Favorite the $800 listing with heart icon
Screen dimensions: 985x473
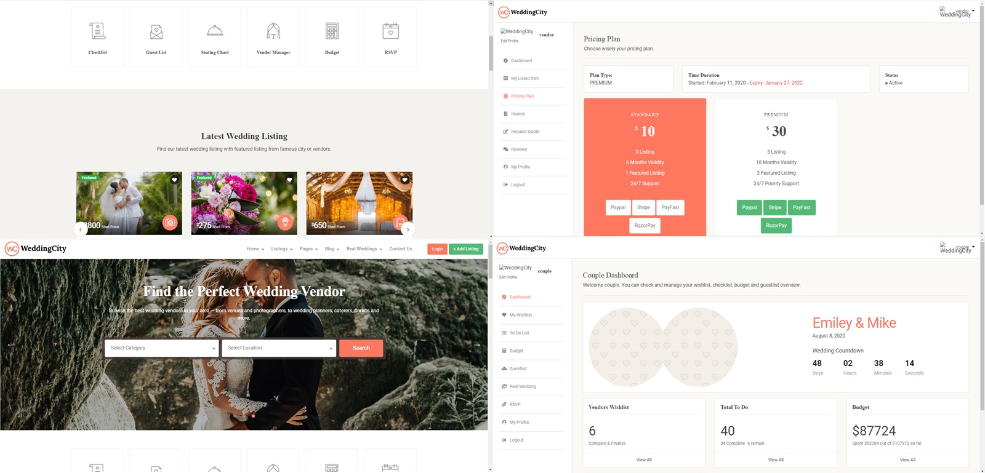(x=174, y=180)
